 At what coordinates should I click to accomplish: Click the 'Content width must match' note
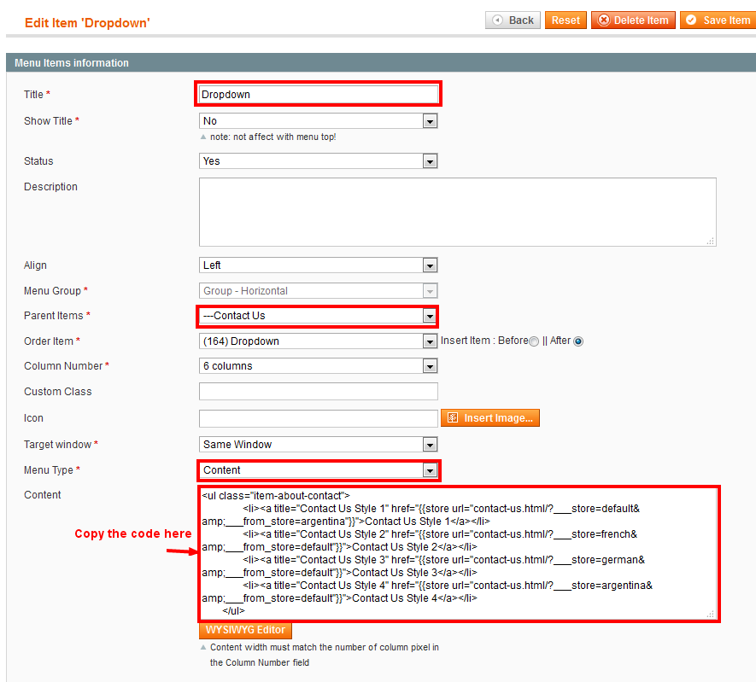[324, 655]
